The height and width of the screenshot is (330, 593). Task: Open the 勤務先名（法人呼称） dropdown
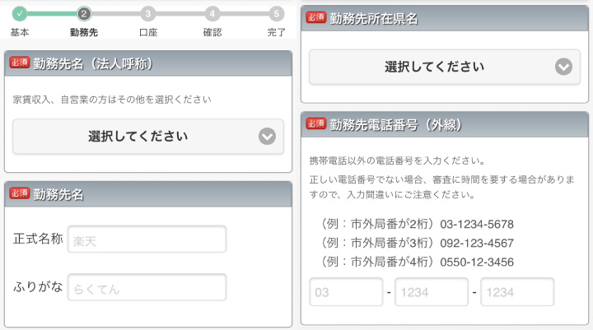pyautogui.click(x=148, y=136)
